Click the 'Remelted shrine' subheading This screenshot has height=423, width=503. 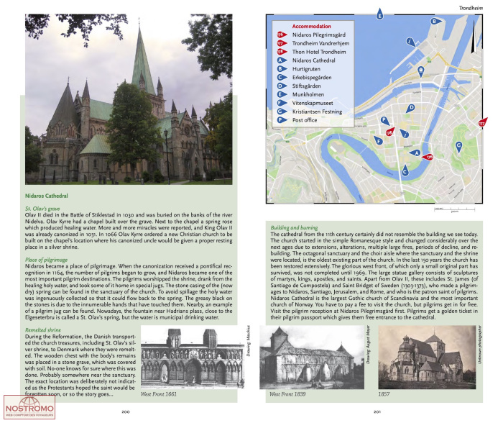pyautogui.click(x=42, y=330)
